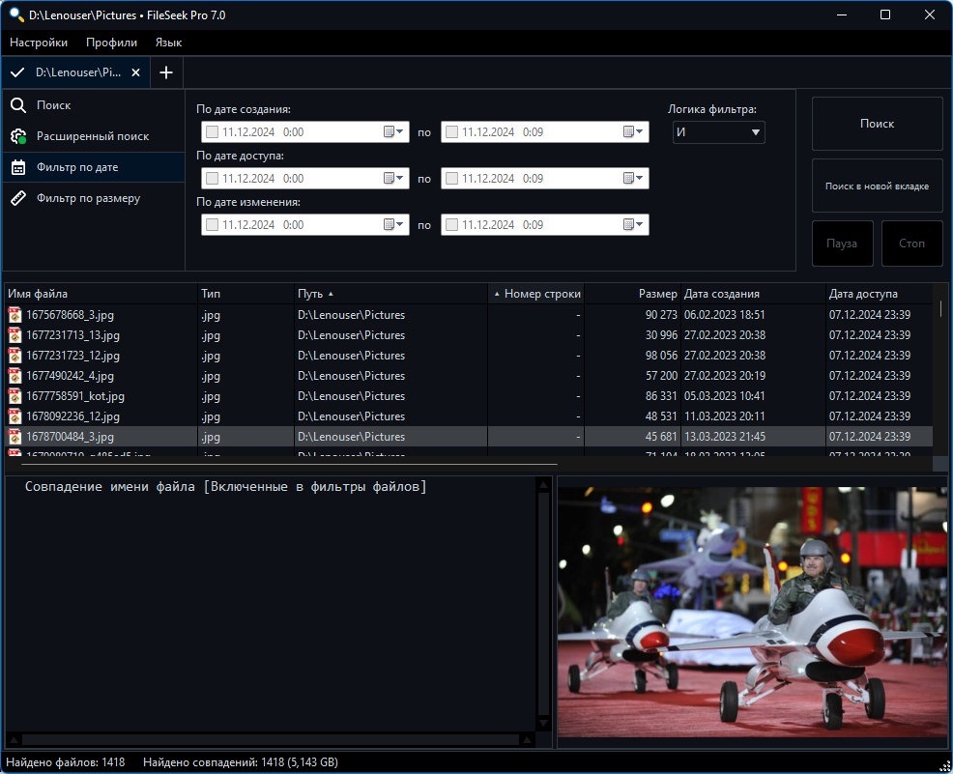
Task: Click file icon of 1677758591_kot.jpg
Action: click(x=14, y=396)
